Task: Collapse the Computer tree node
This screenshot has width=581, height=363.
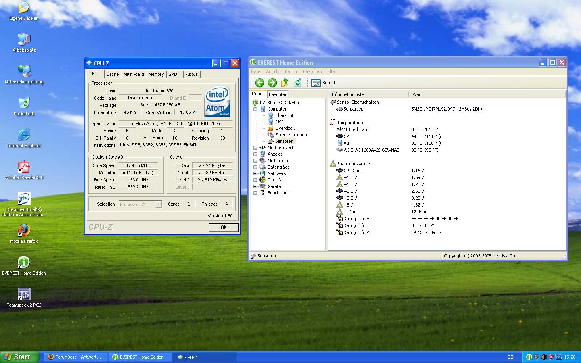Action: coord(255,109)
